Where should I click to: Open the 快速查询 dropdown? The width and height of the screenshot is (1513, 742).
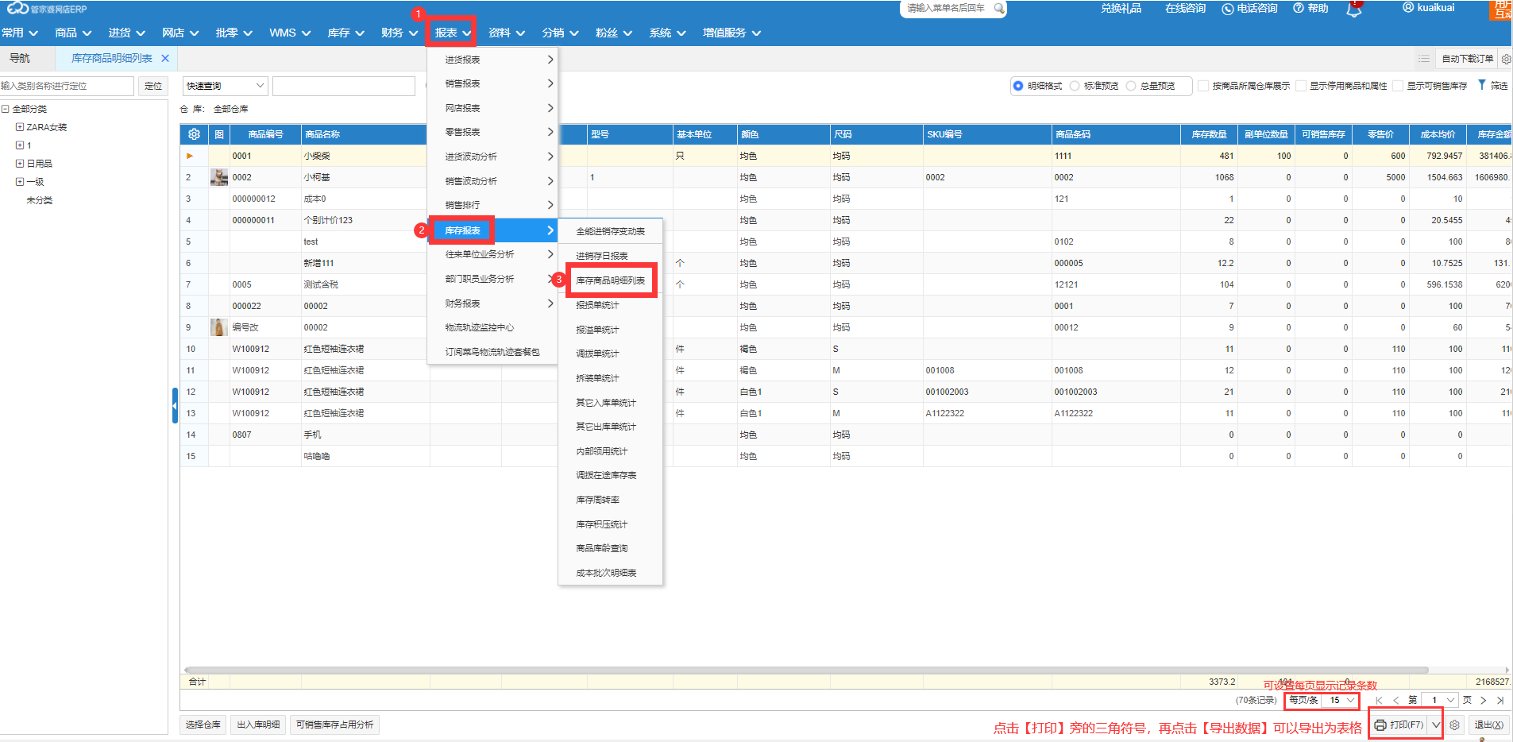(x=226, y=86)
